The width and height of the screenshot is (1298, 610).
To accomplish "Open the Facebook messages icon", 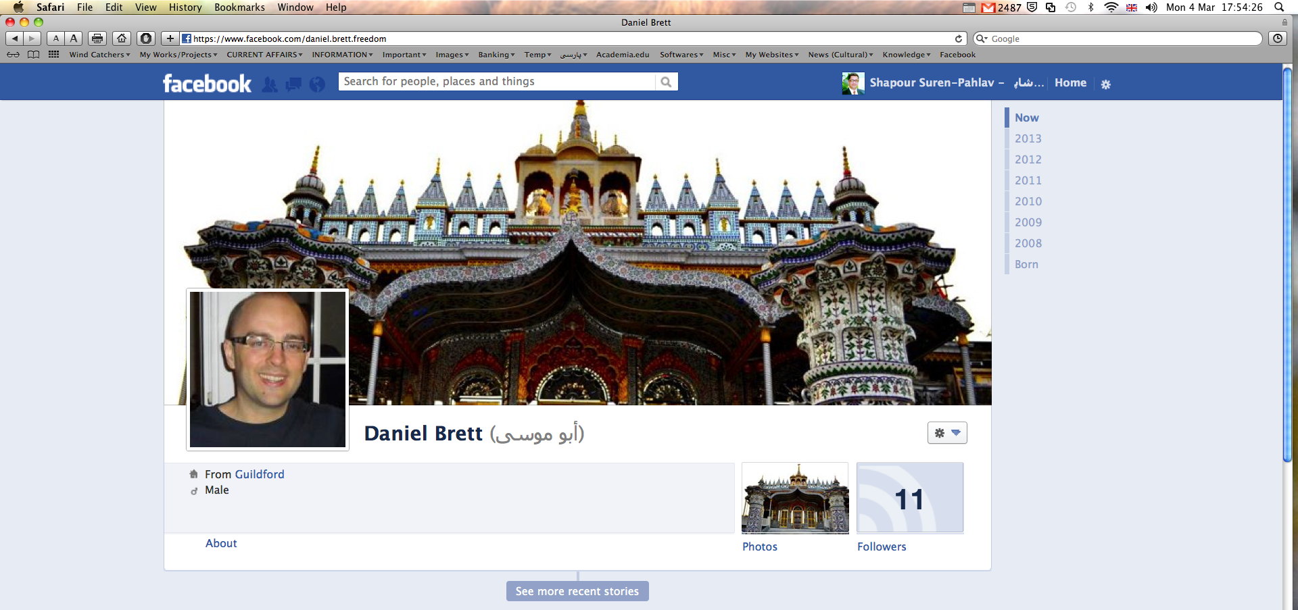I will [293, 84].
